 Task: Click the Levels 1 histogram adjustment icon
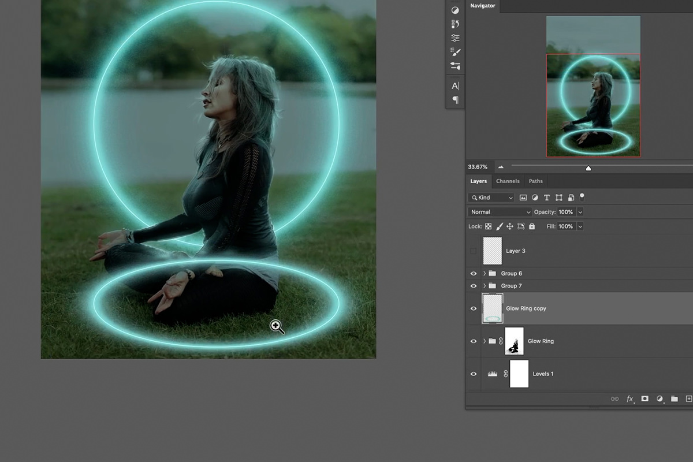[x=493, y=374]
